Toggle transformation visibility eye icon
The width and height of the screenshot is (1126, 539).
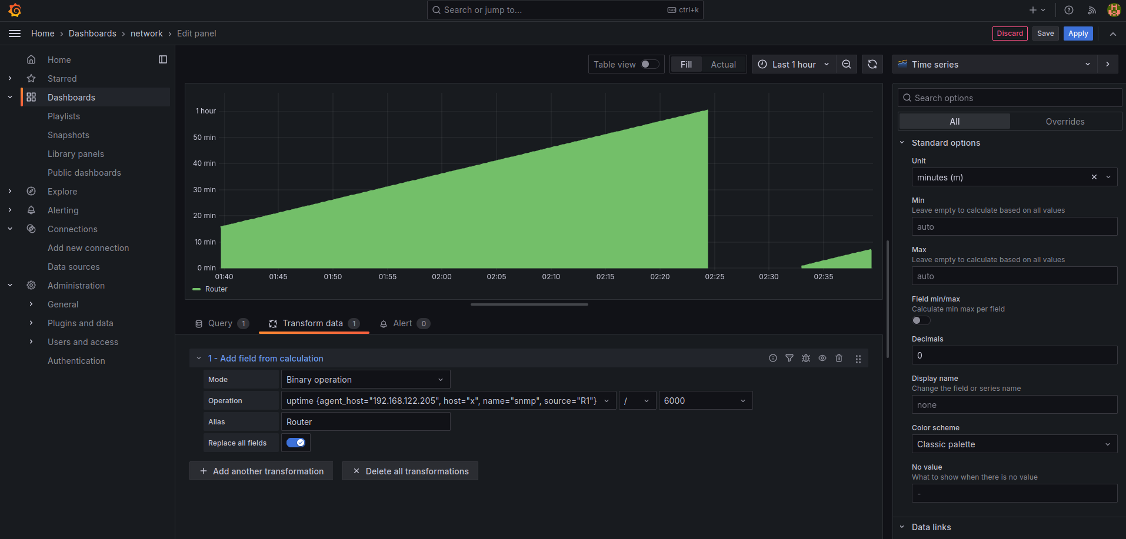coord(822,358)
